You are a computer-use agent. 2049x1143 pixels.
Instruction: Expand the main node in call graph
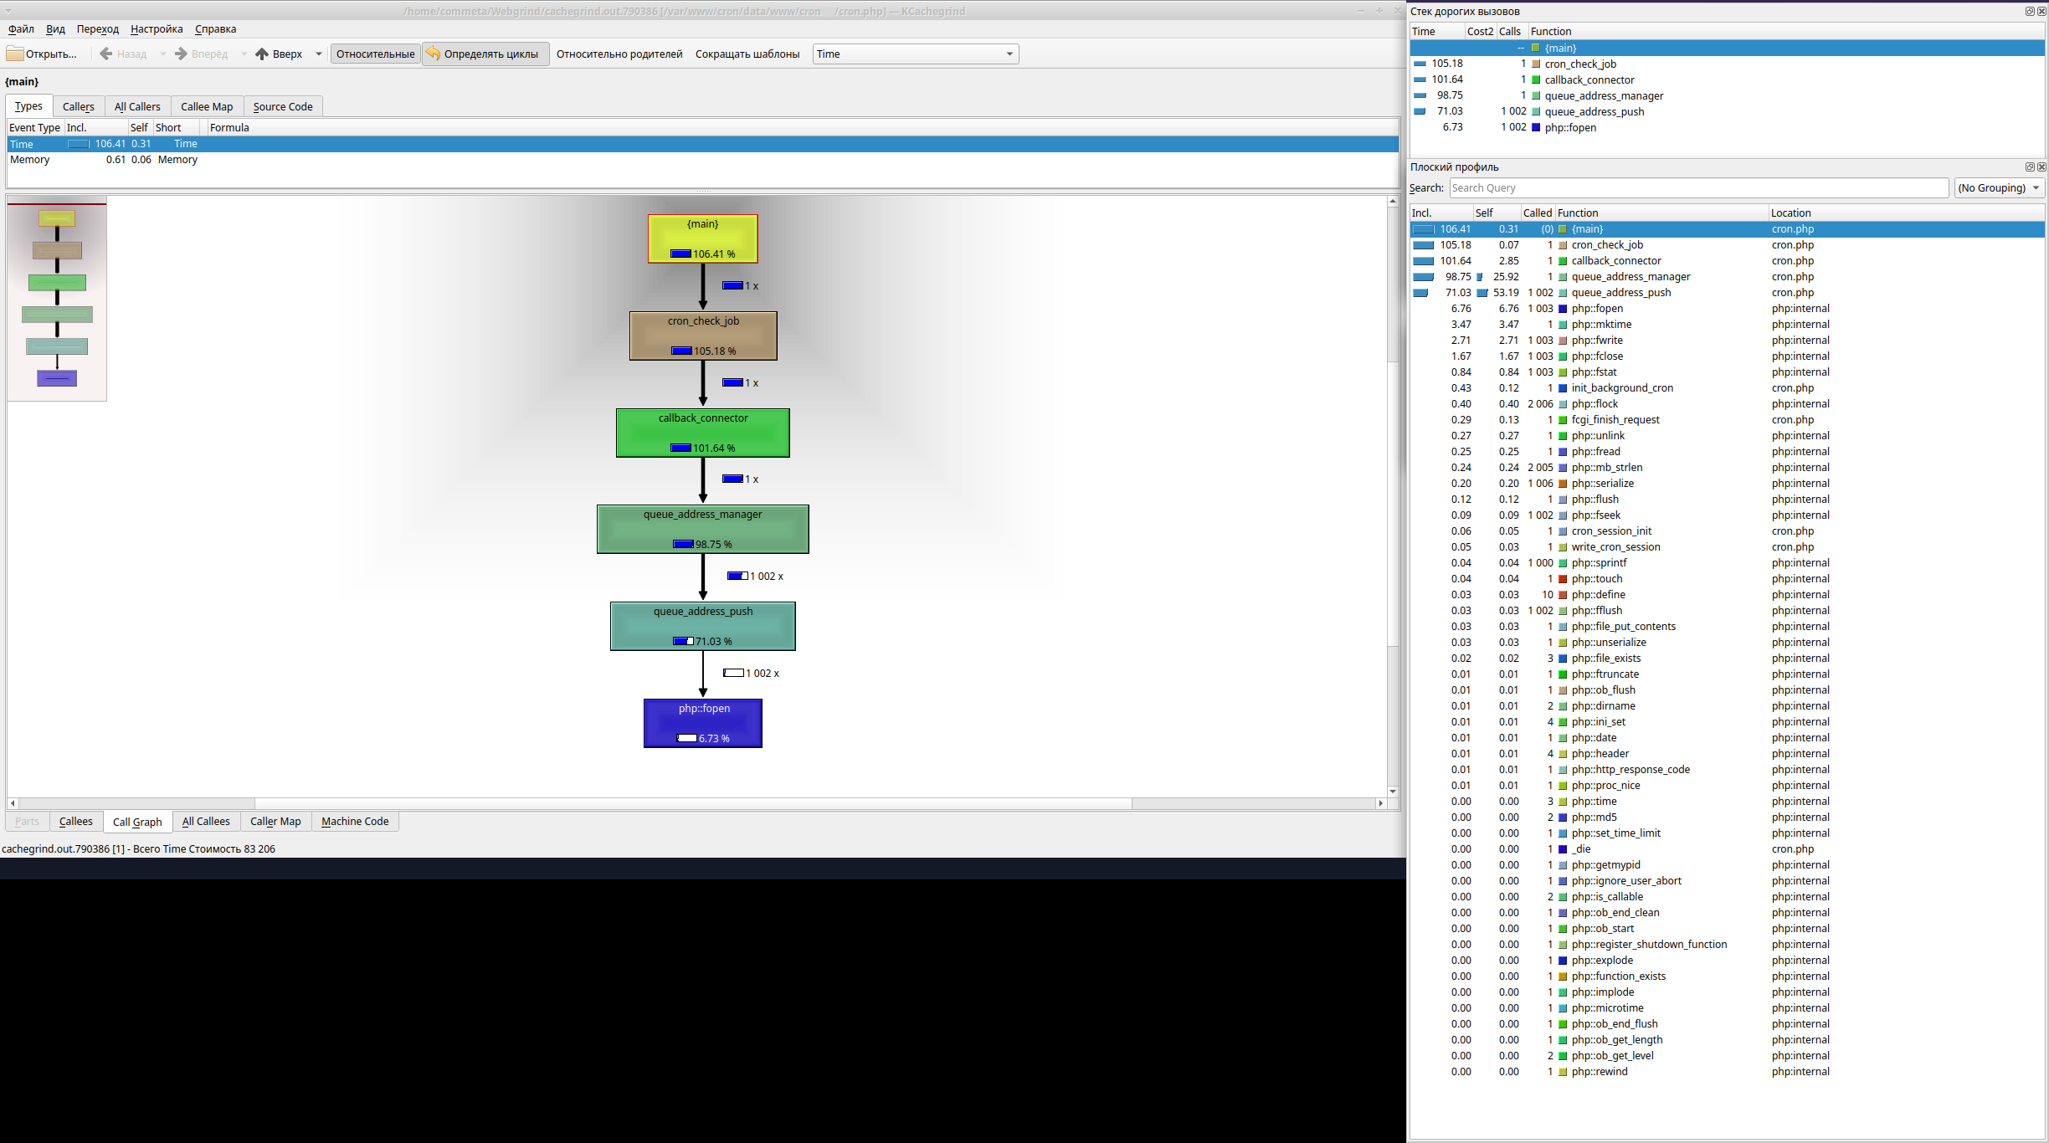tap(702, 238)
